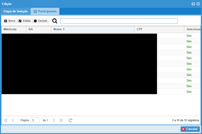Go to the first page
Image resolution: width=202 pixels, height=134 pixels.
[x=6, y=120]
